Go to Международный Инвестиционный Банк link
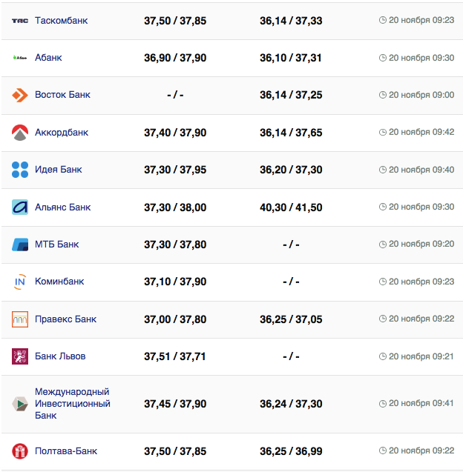The height and width of the screenshot is (472, 463). pos(73,404)
